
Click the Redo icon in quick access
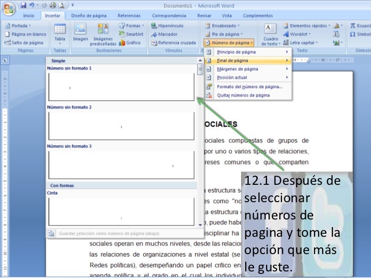44,5
